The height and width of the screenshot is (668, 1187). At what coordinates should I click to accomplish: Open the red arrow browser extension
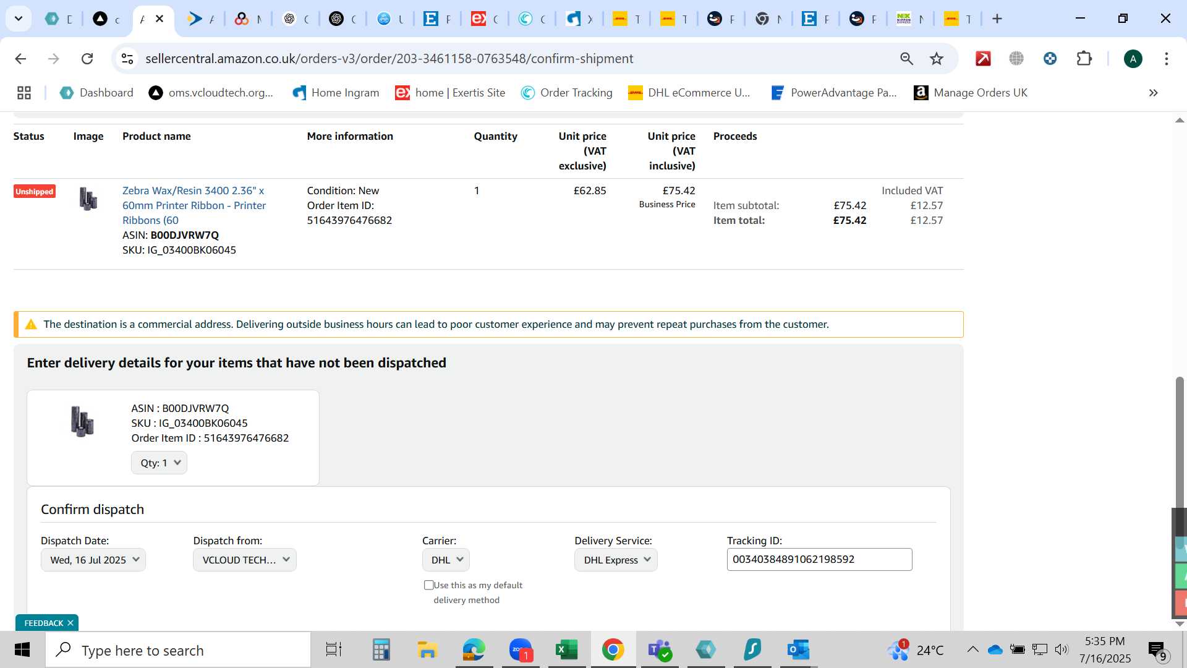pyautogui.click(x=983, y=59)
